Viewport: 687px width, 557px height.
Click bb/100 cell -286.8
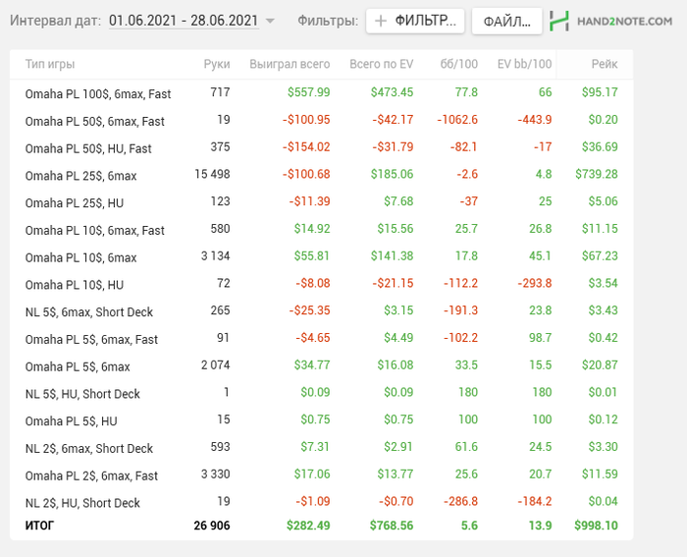click(460, 501)
